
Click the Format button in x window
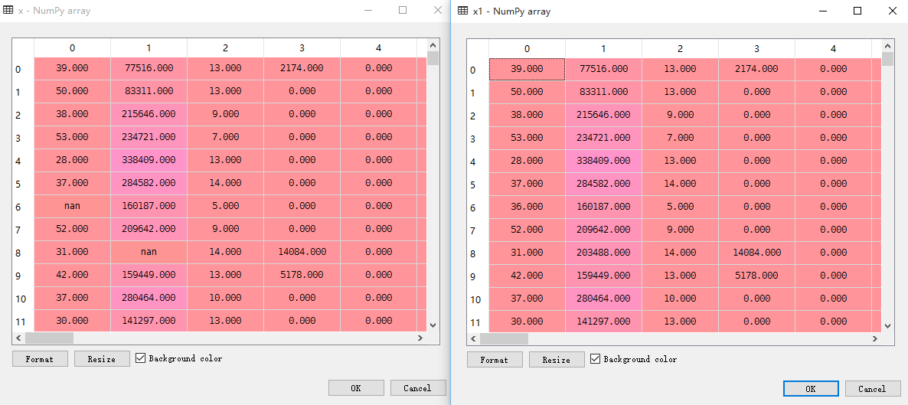[40, 358]
